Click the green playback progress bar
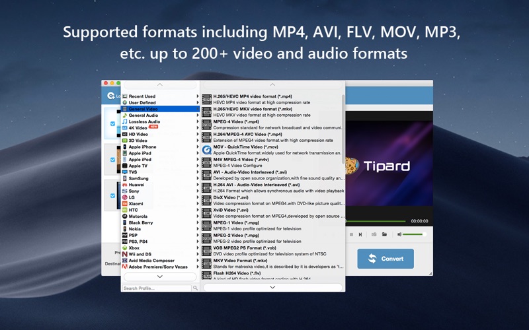 point(375,221)
